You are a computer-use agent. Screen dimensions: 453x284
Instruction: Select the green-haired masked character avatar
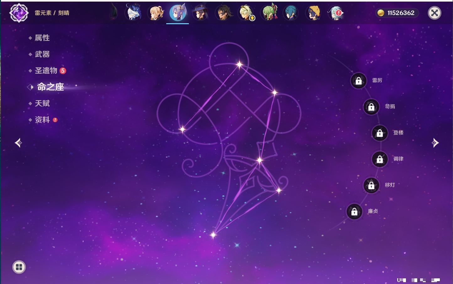pos(269,13)
